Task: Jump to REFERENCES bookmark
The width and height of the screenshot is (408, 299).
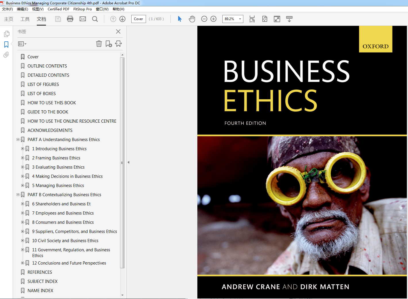Action: [40, 272]
